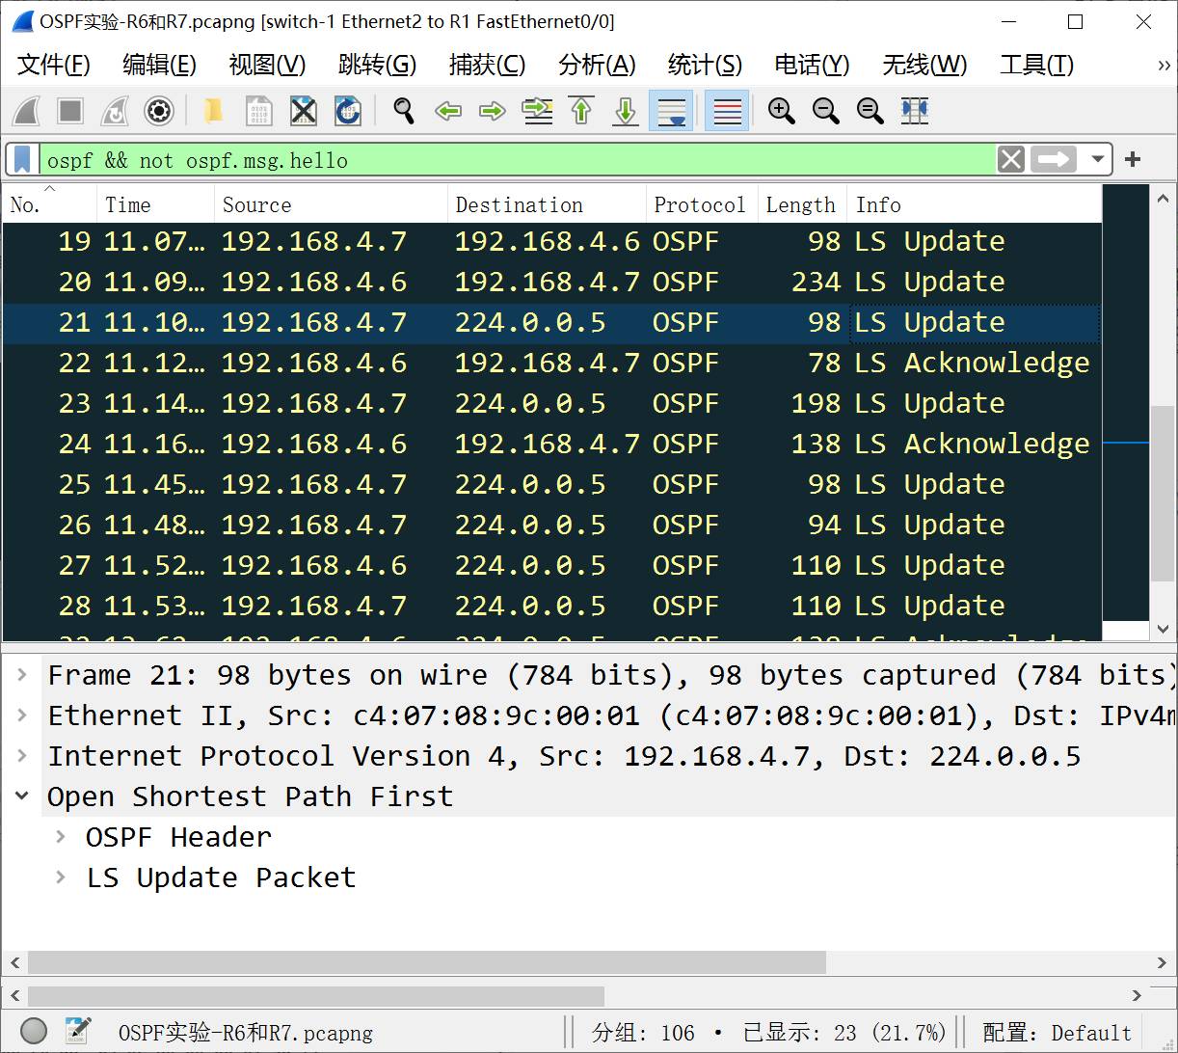This screenshot has width=1178, height=1053.
Task: Toggle packet colorize rules button
Action: pyautogui.click(x=727, y=111)
